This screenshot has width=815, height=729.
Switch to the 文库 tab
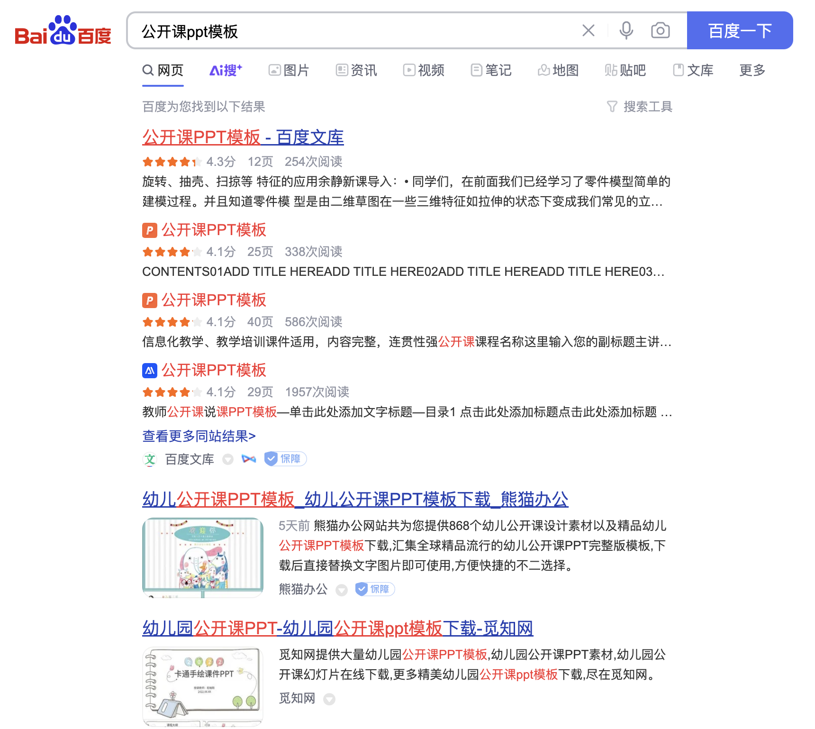tap(693, 71)
